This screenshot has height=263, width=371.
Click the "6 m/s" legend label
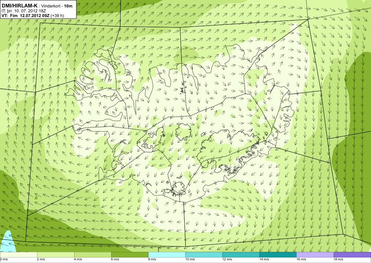tap(115, 259)
